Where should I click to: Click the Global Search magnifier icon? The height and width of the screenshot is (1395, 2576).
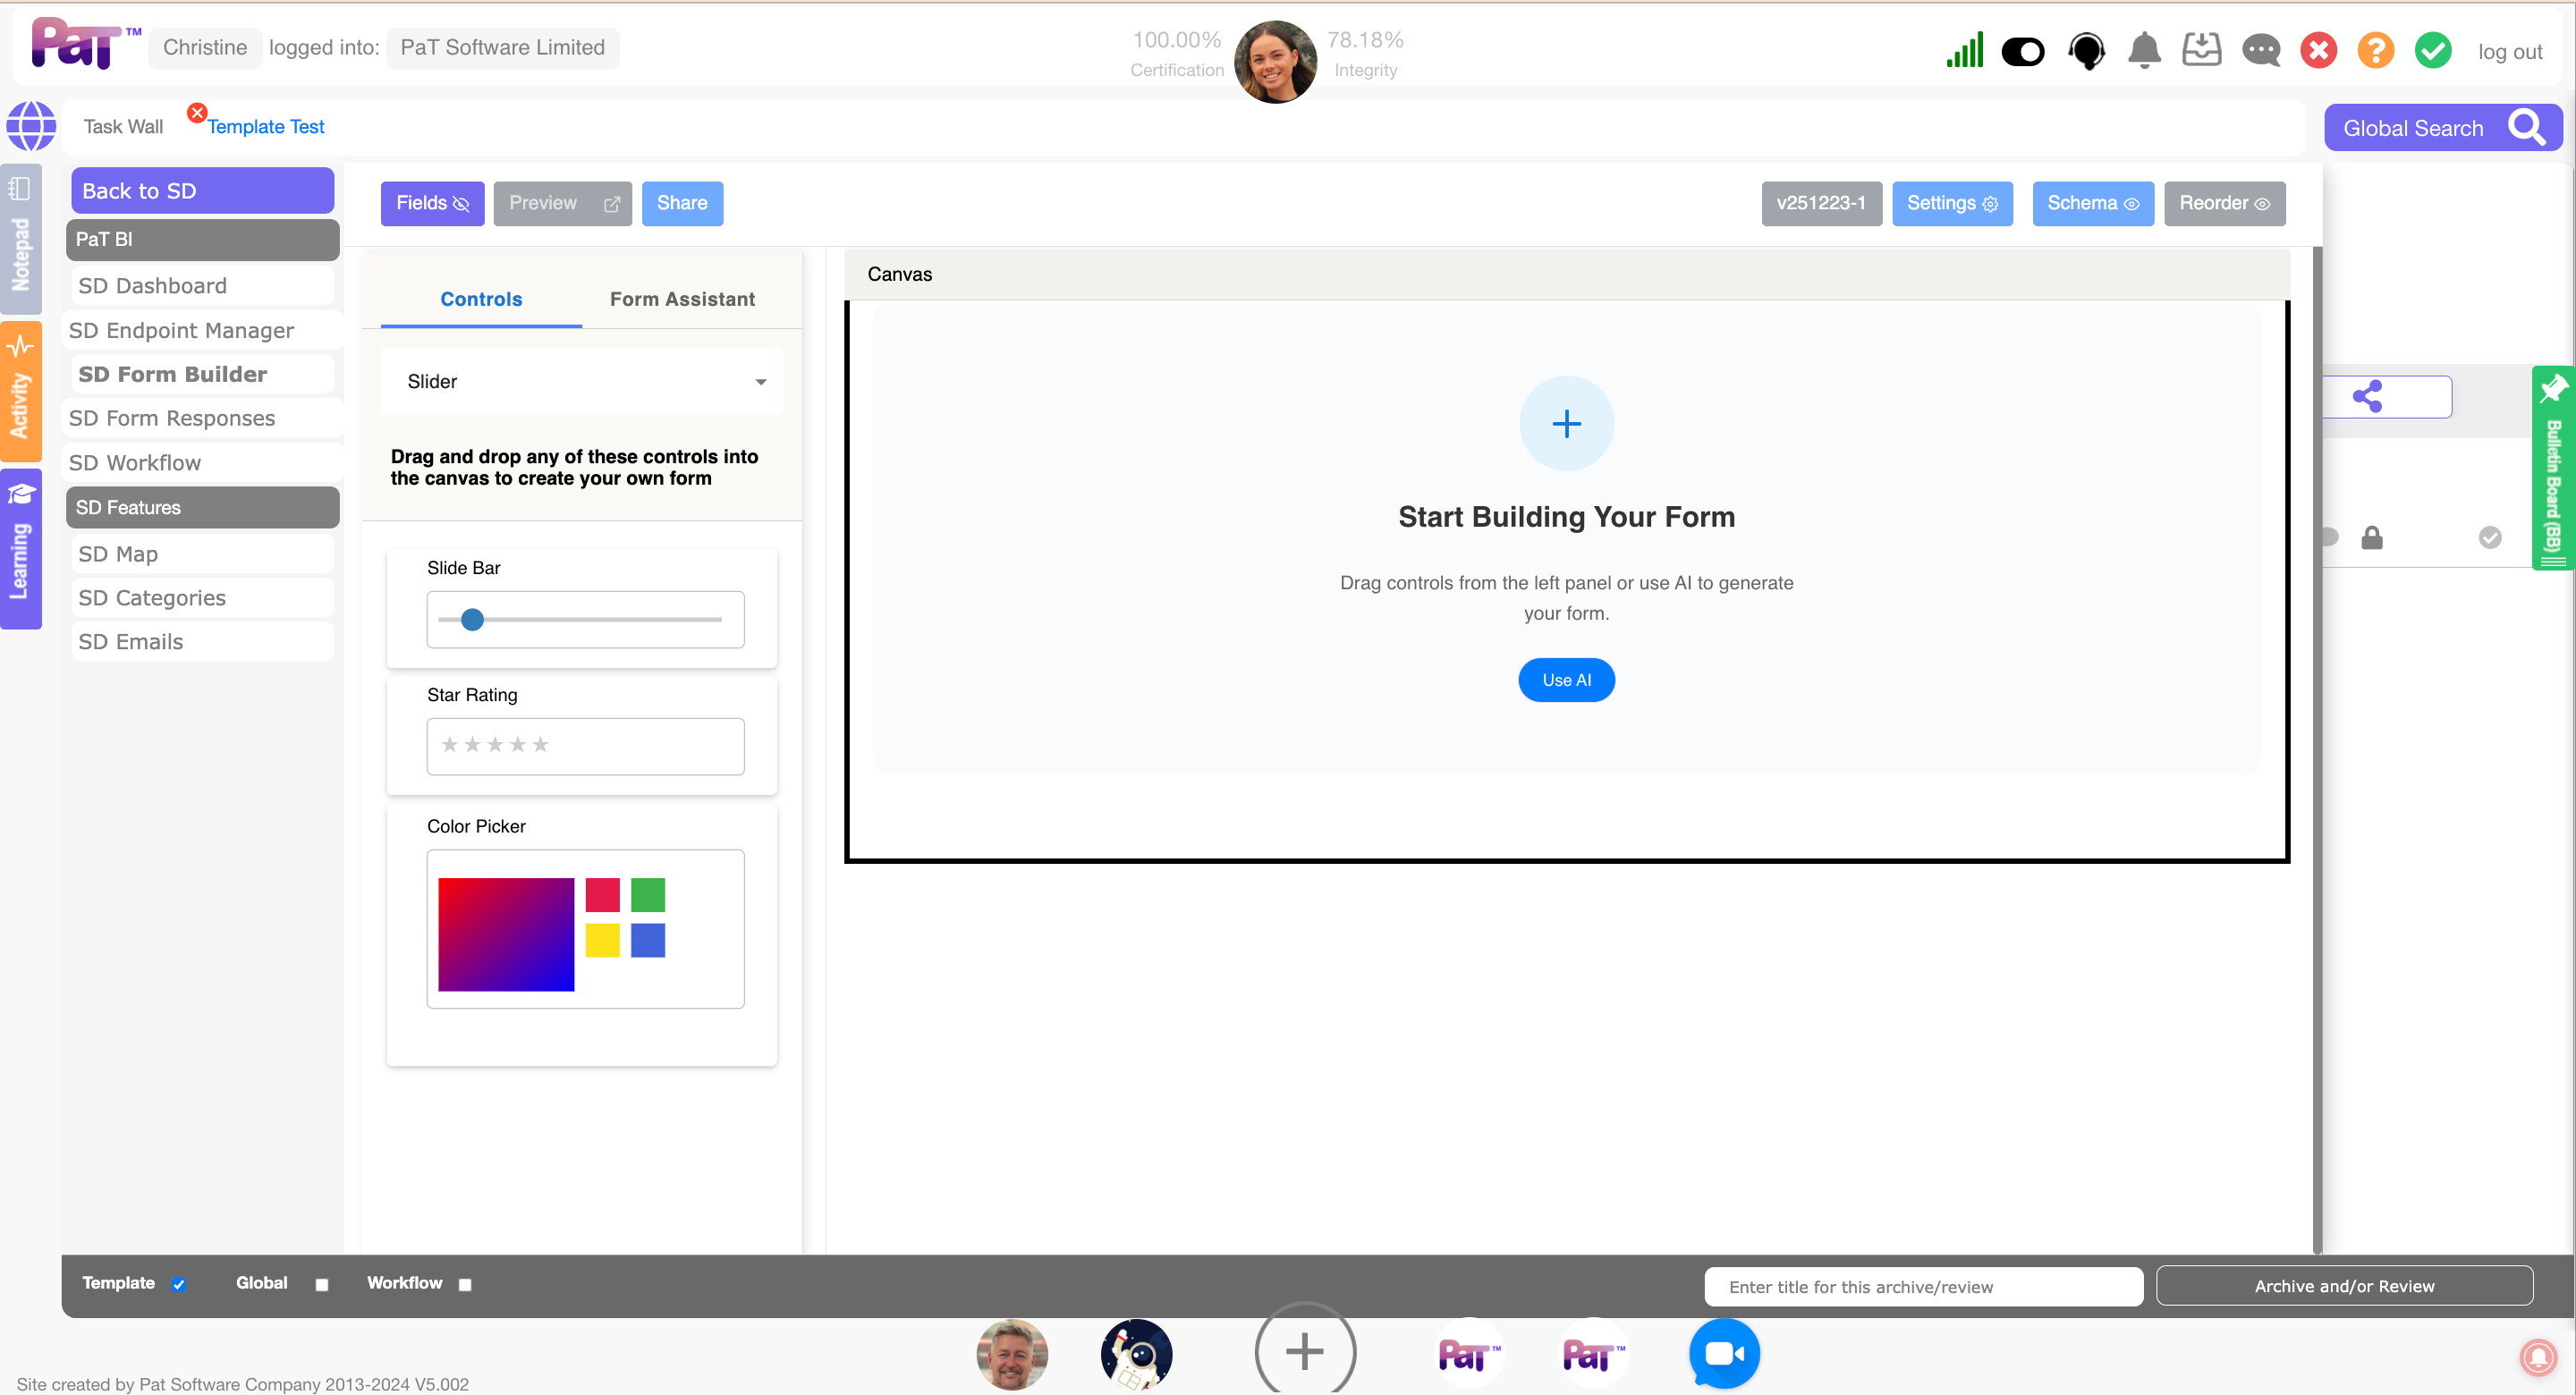tap(2526, 127)
